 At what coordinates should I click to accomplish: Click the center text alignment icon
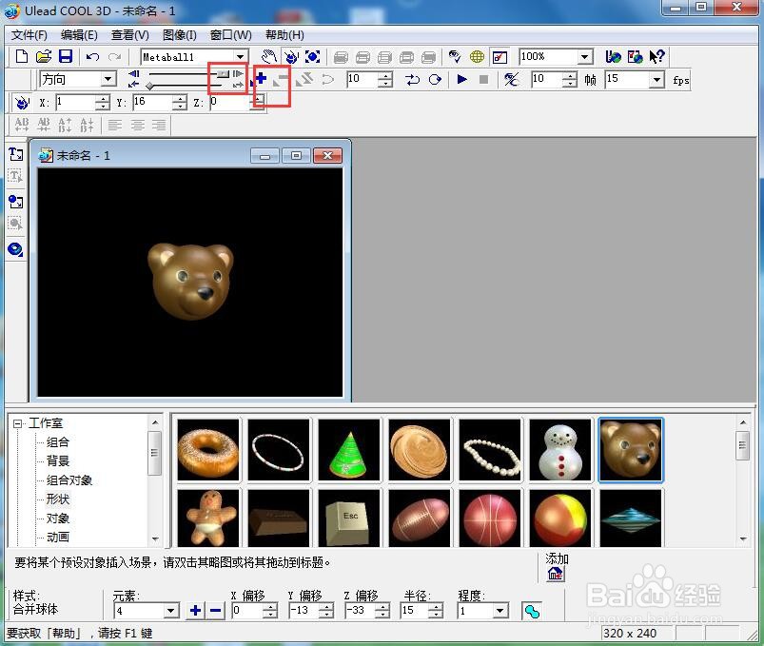point(137,126)
